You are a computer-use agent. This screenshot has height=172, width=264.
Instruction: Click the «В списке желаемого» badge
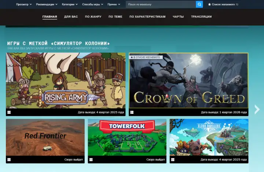(x=146, y=57)
